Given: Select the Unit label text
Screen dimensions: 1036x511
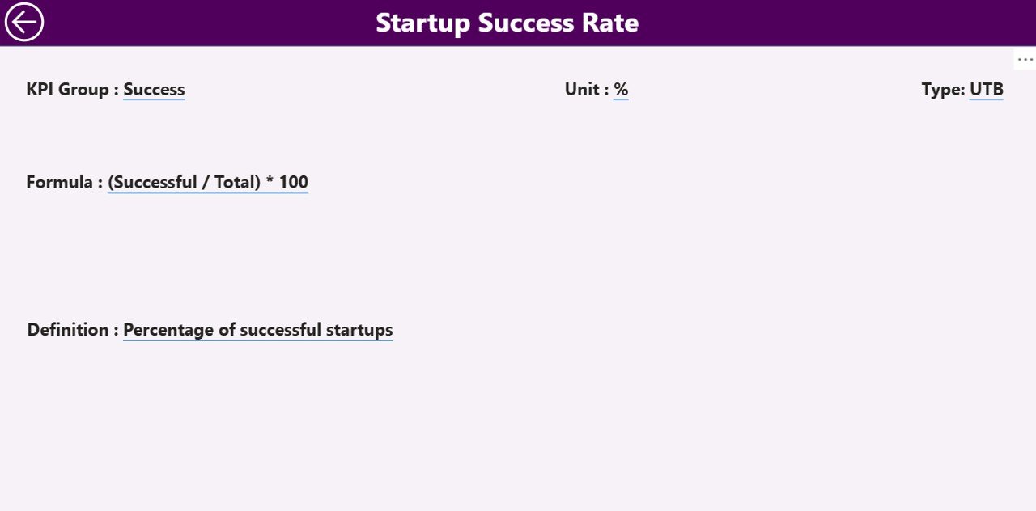Looking at the screenshot, I should coord(584,89).
